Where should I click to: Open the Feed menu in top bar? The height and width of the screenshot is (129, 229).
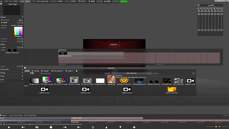(x=40, y=1)
